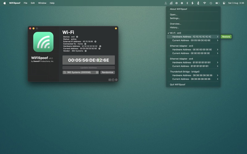This screenshot has width=247, height=154.
Task: Click the icon beside Hardware Address in window
Action: tap(100, 46)
